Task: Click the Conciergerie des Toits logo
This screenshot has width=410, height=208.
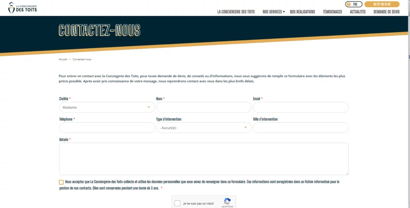Action: [22, 7]
